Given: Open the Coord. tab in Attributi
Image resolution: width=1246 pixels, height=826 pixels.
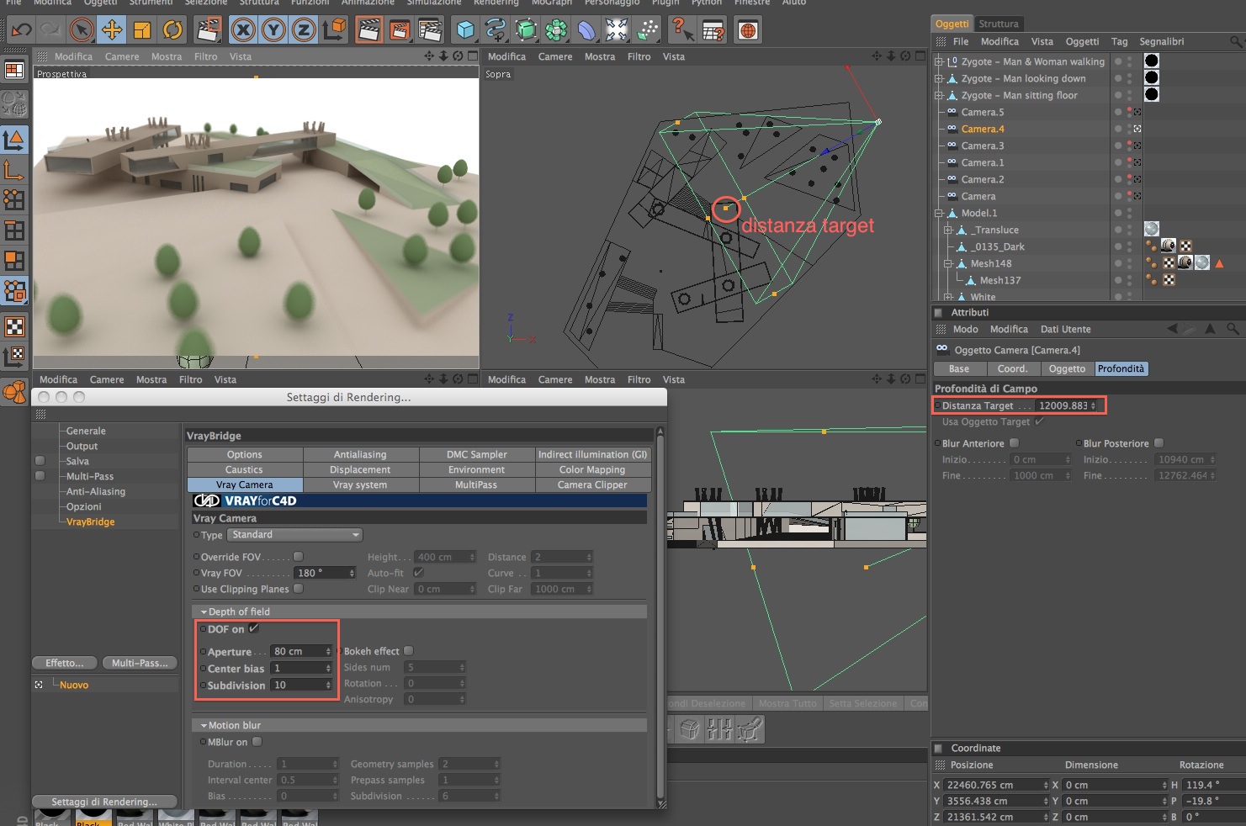Looking at the screenshot, I should coord(1012,368).
